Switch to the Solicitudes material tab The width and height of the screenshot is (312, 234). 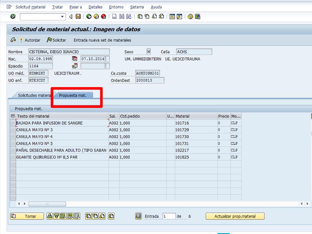[34, 95]
